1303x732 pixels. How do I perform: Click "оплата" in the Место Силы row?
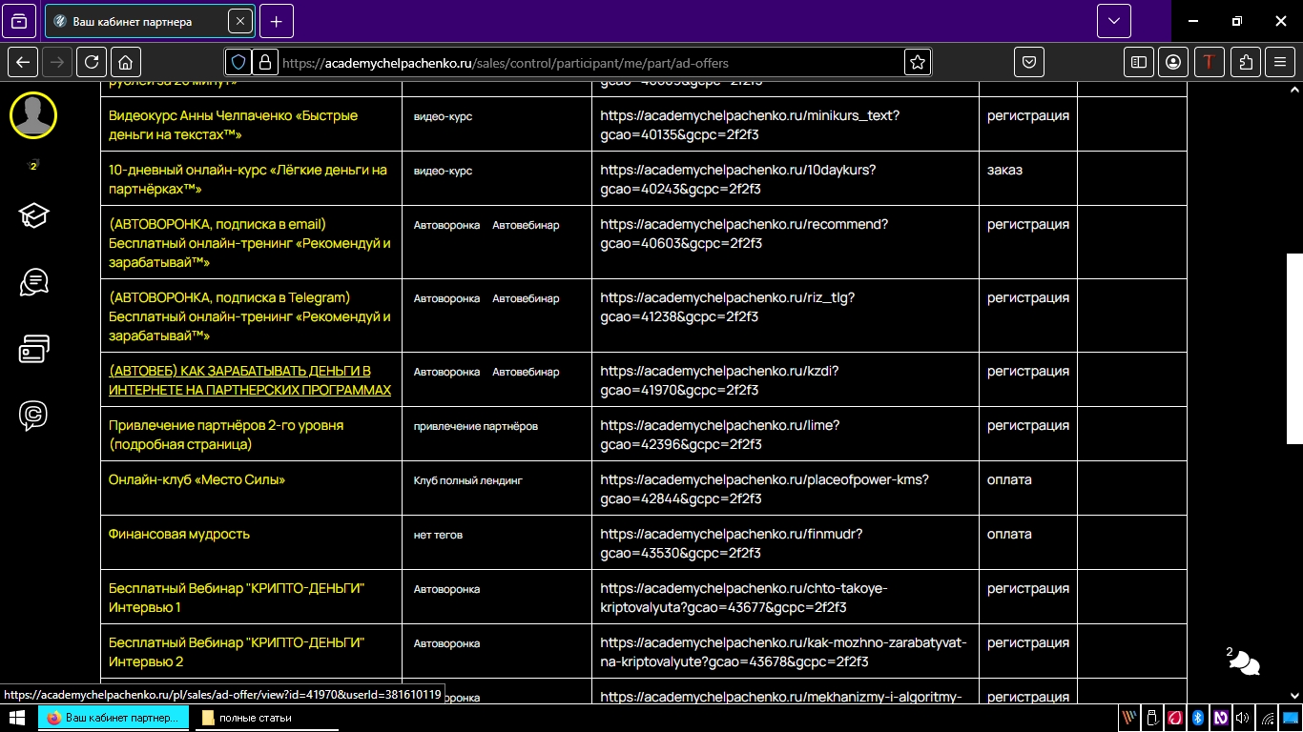coord(1009,479)
